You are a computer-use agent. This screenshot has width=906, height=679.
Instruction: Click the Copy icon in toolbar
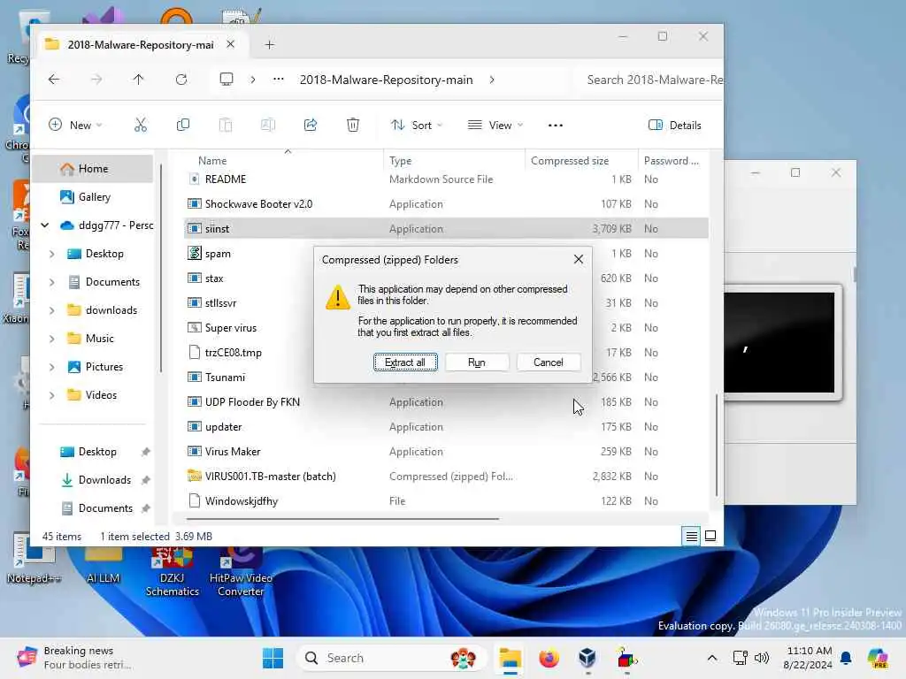tap(182, 125)
